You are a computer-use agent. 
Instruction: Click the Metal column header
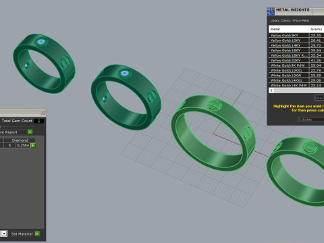[x=288, y=29]
